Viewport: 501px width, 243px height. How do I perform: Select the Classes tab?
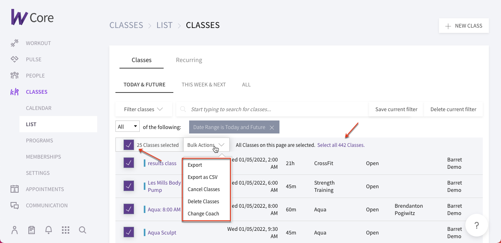click(142, 60)
